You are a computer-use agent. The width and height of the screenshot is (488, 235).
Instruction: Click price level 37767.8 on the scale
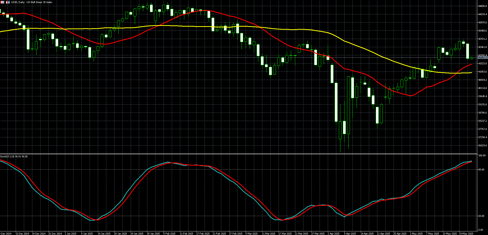tap(483, 129)
